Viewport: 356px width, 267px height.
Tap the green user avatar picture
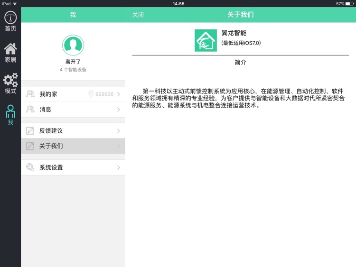[73, 45]
